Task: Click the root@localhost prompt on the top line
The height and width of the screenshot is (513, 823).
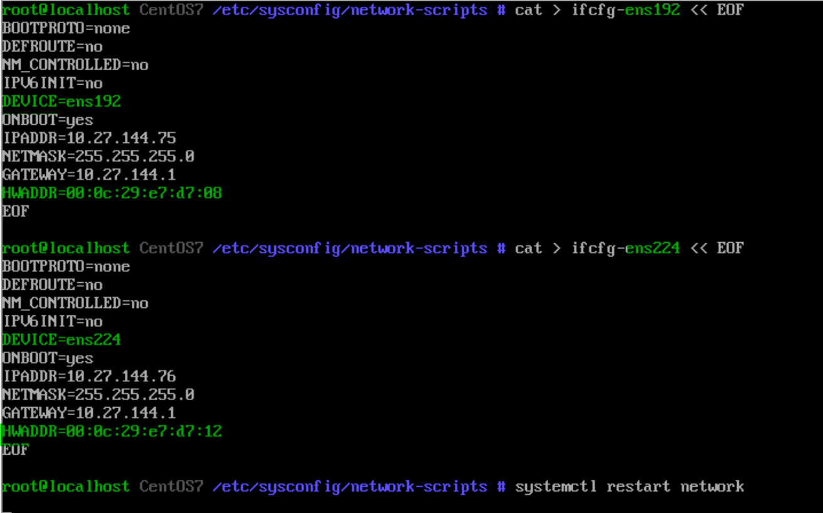Action: click(66, 10)
